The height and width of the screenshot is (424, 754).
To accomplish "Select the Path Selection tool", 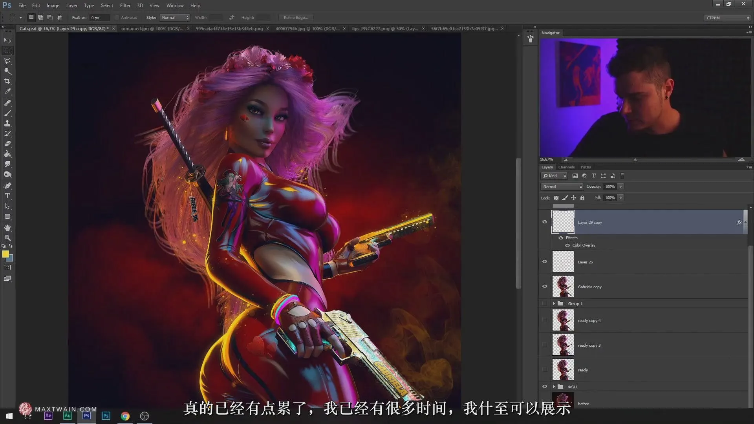I will [x=7, y=206].
